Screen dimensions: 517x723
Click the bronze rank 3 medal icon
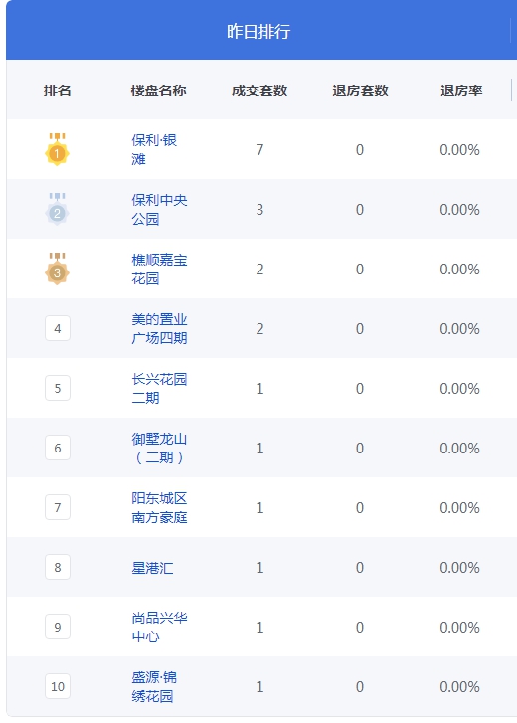click(x=57, y=269)
